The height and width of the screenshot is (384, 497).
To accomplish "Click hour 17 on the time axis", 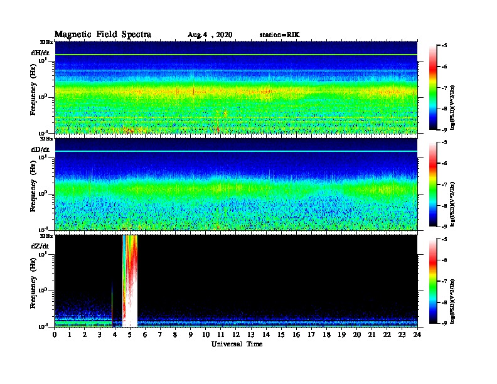I will point(312,334).
